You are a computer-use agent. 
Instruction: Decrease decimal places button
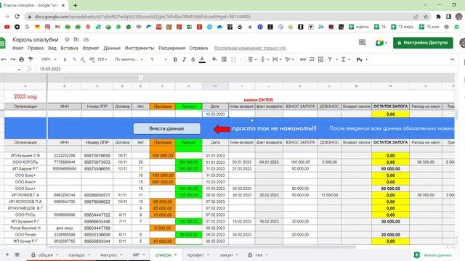pyautogui.click(x=83, y=59)
